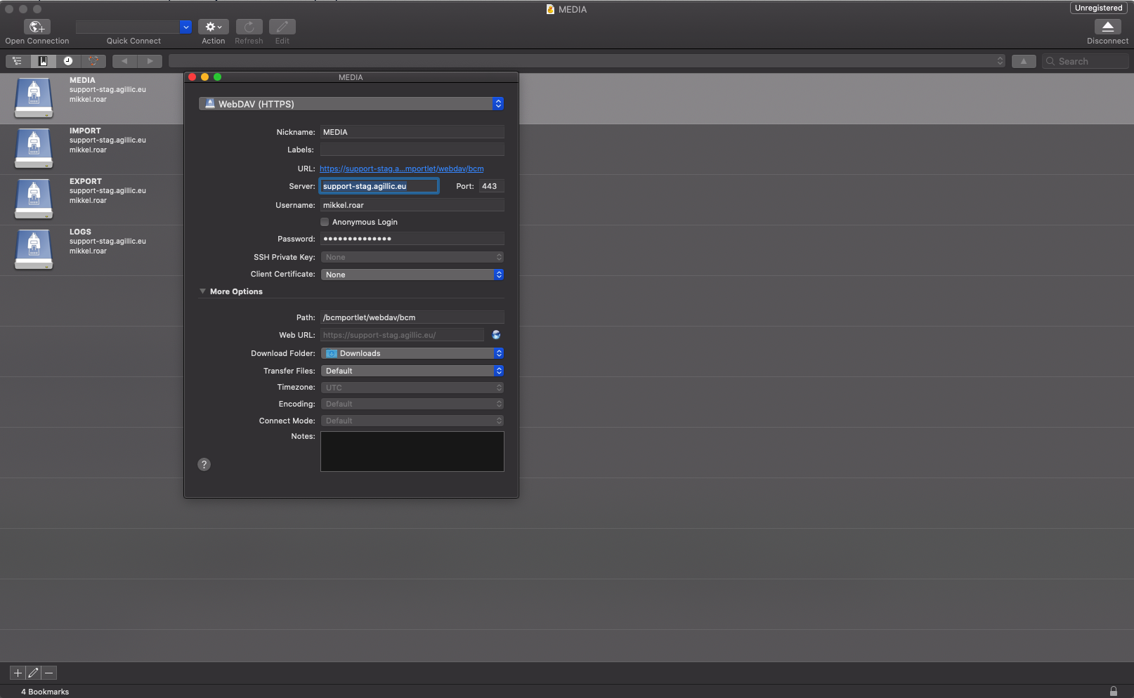Show the Bonjour view icon
This screenshot has height=698, width=1134.
coord(93,61)
